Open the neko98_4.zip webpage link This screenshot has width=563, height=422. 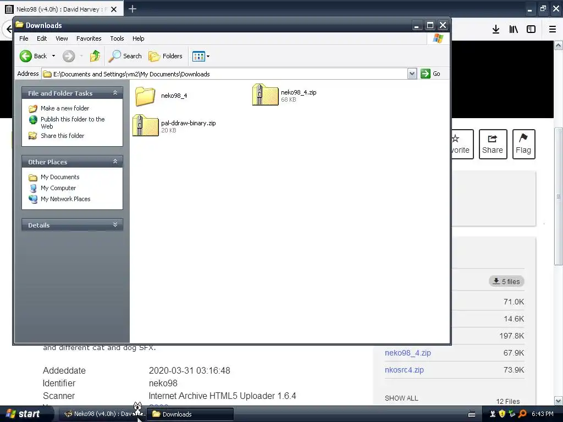(x=408, y=353)
